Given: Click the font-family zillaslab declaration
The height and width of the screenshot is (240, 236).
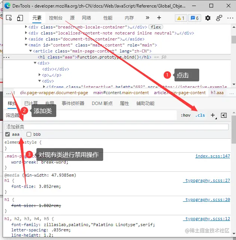Looking at the screenshot, I should coord(83,225).
